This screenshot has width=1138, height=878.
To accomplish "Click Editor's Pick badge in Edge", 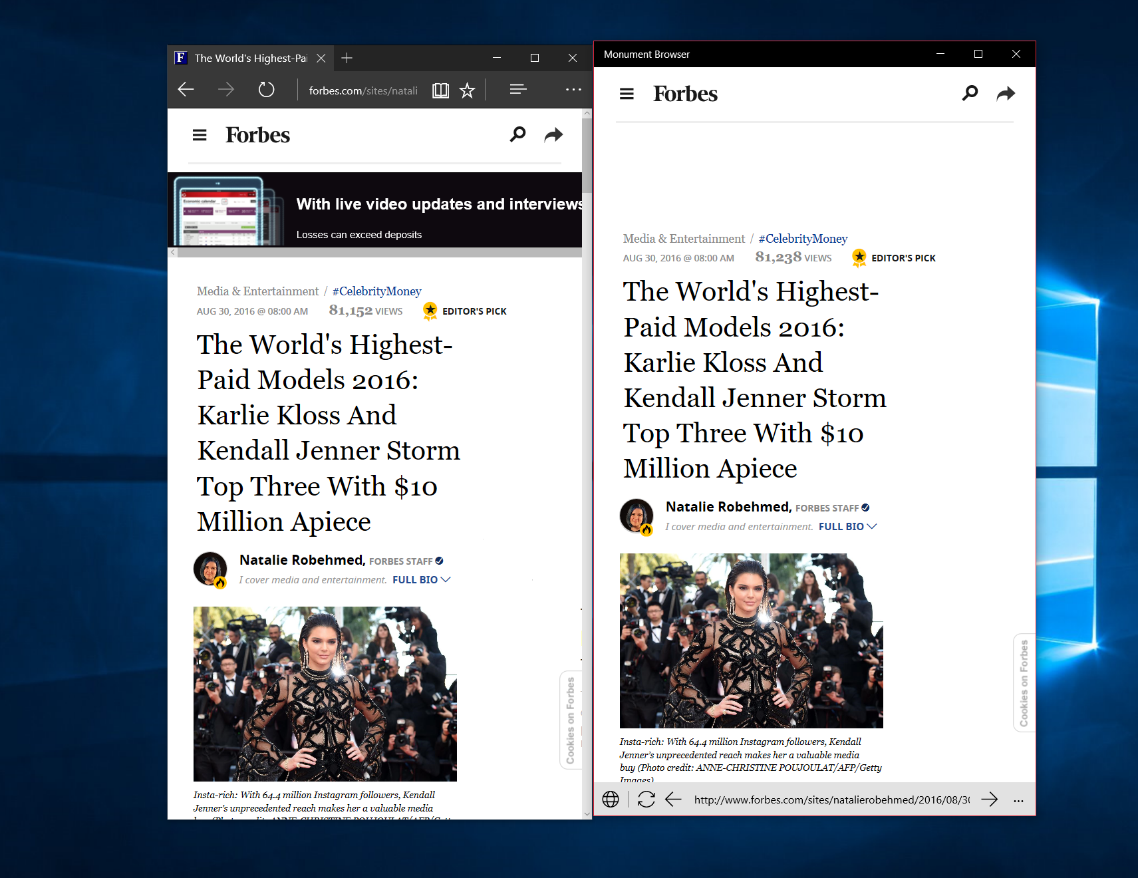I will click(x=465, y=311).
